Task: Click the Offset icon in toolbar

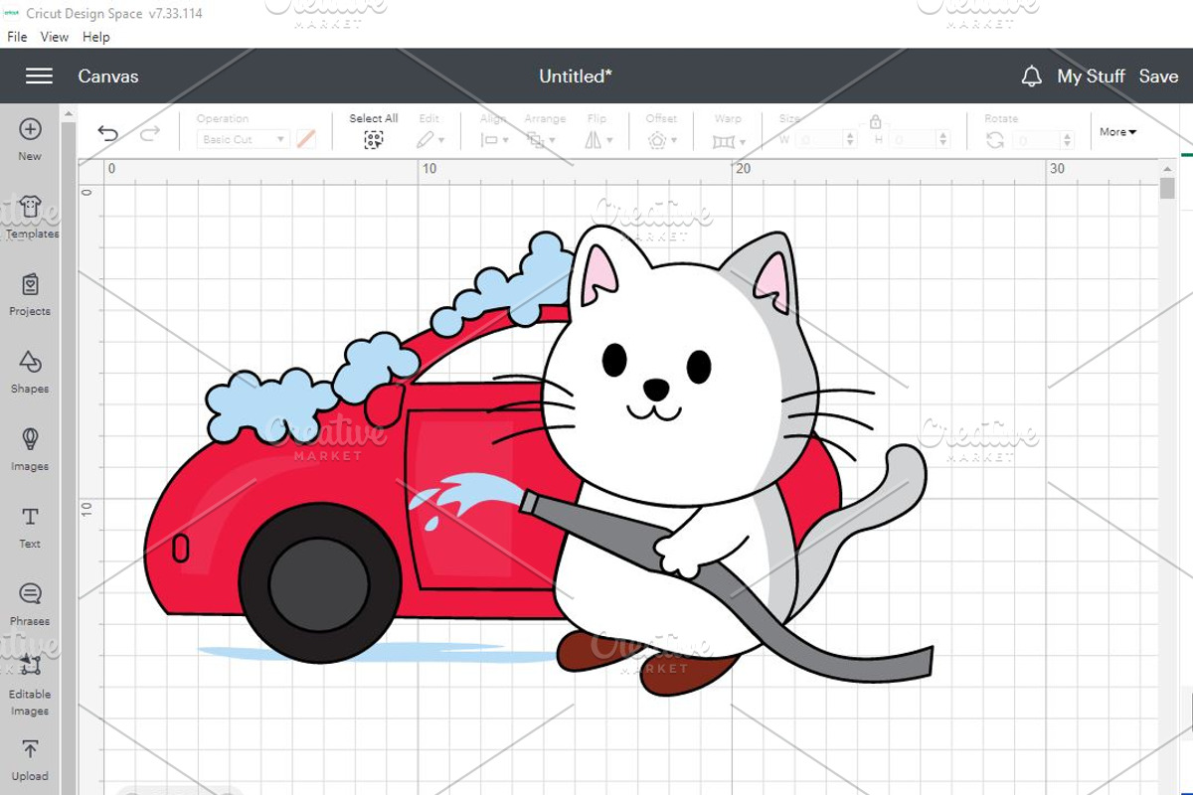Action: tap(656, 140)
